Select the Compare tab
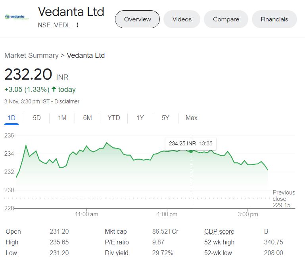305x265 pixels. [226, 19]
